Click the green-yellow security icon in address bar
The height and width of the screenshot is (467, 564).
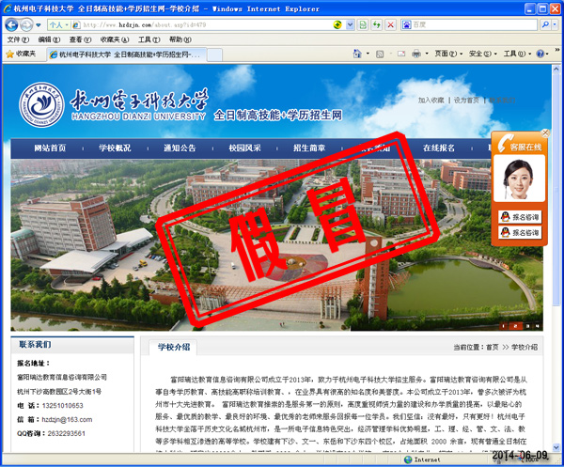337,24
